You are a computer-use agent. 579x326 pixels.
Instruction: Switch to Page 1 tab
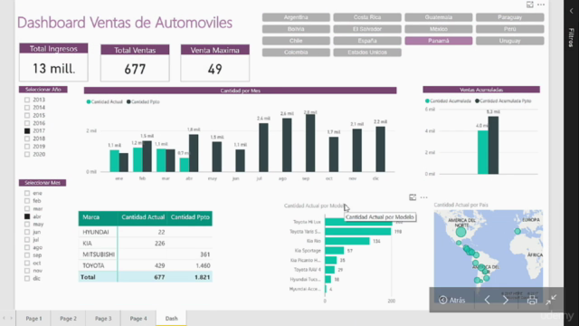pyautogui.click(x=33, y=318)
